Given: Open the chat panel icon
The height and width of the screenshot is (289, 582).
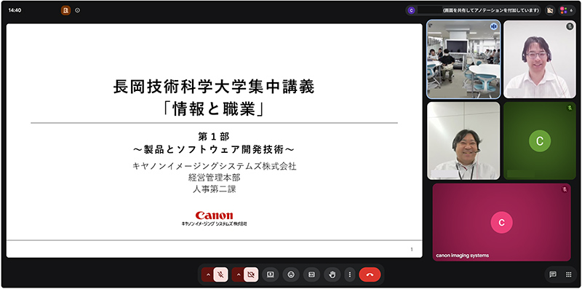Looking at the screenshot, I should (553, 274).
